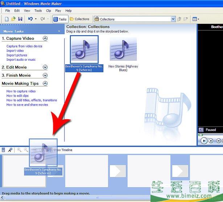Open the Help menu
The image size is (223, 202).
tap(69, 10)
